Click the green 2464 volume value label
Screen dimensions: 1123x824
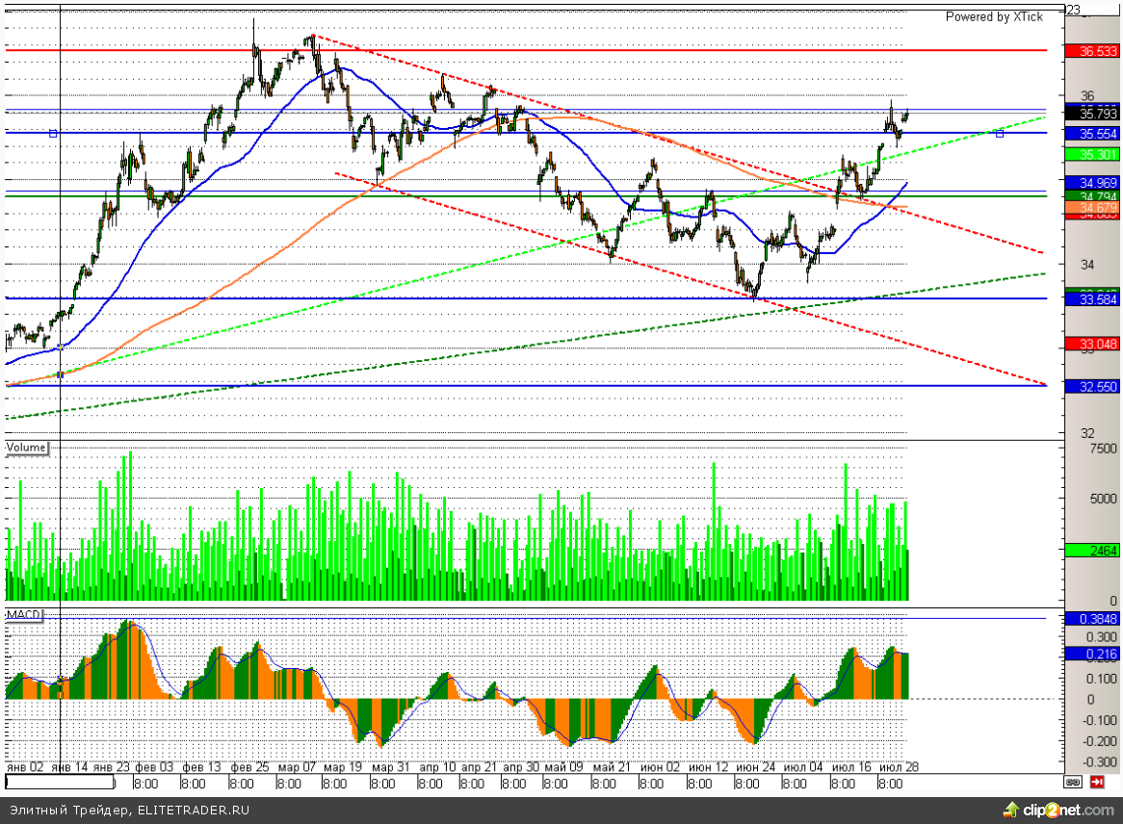click(1092, 551)
